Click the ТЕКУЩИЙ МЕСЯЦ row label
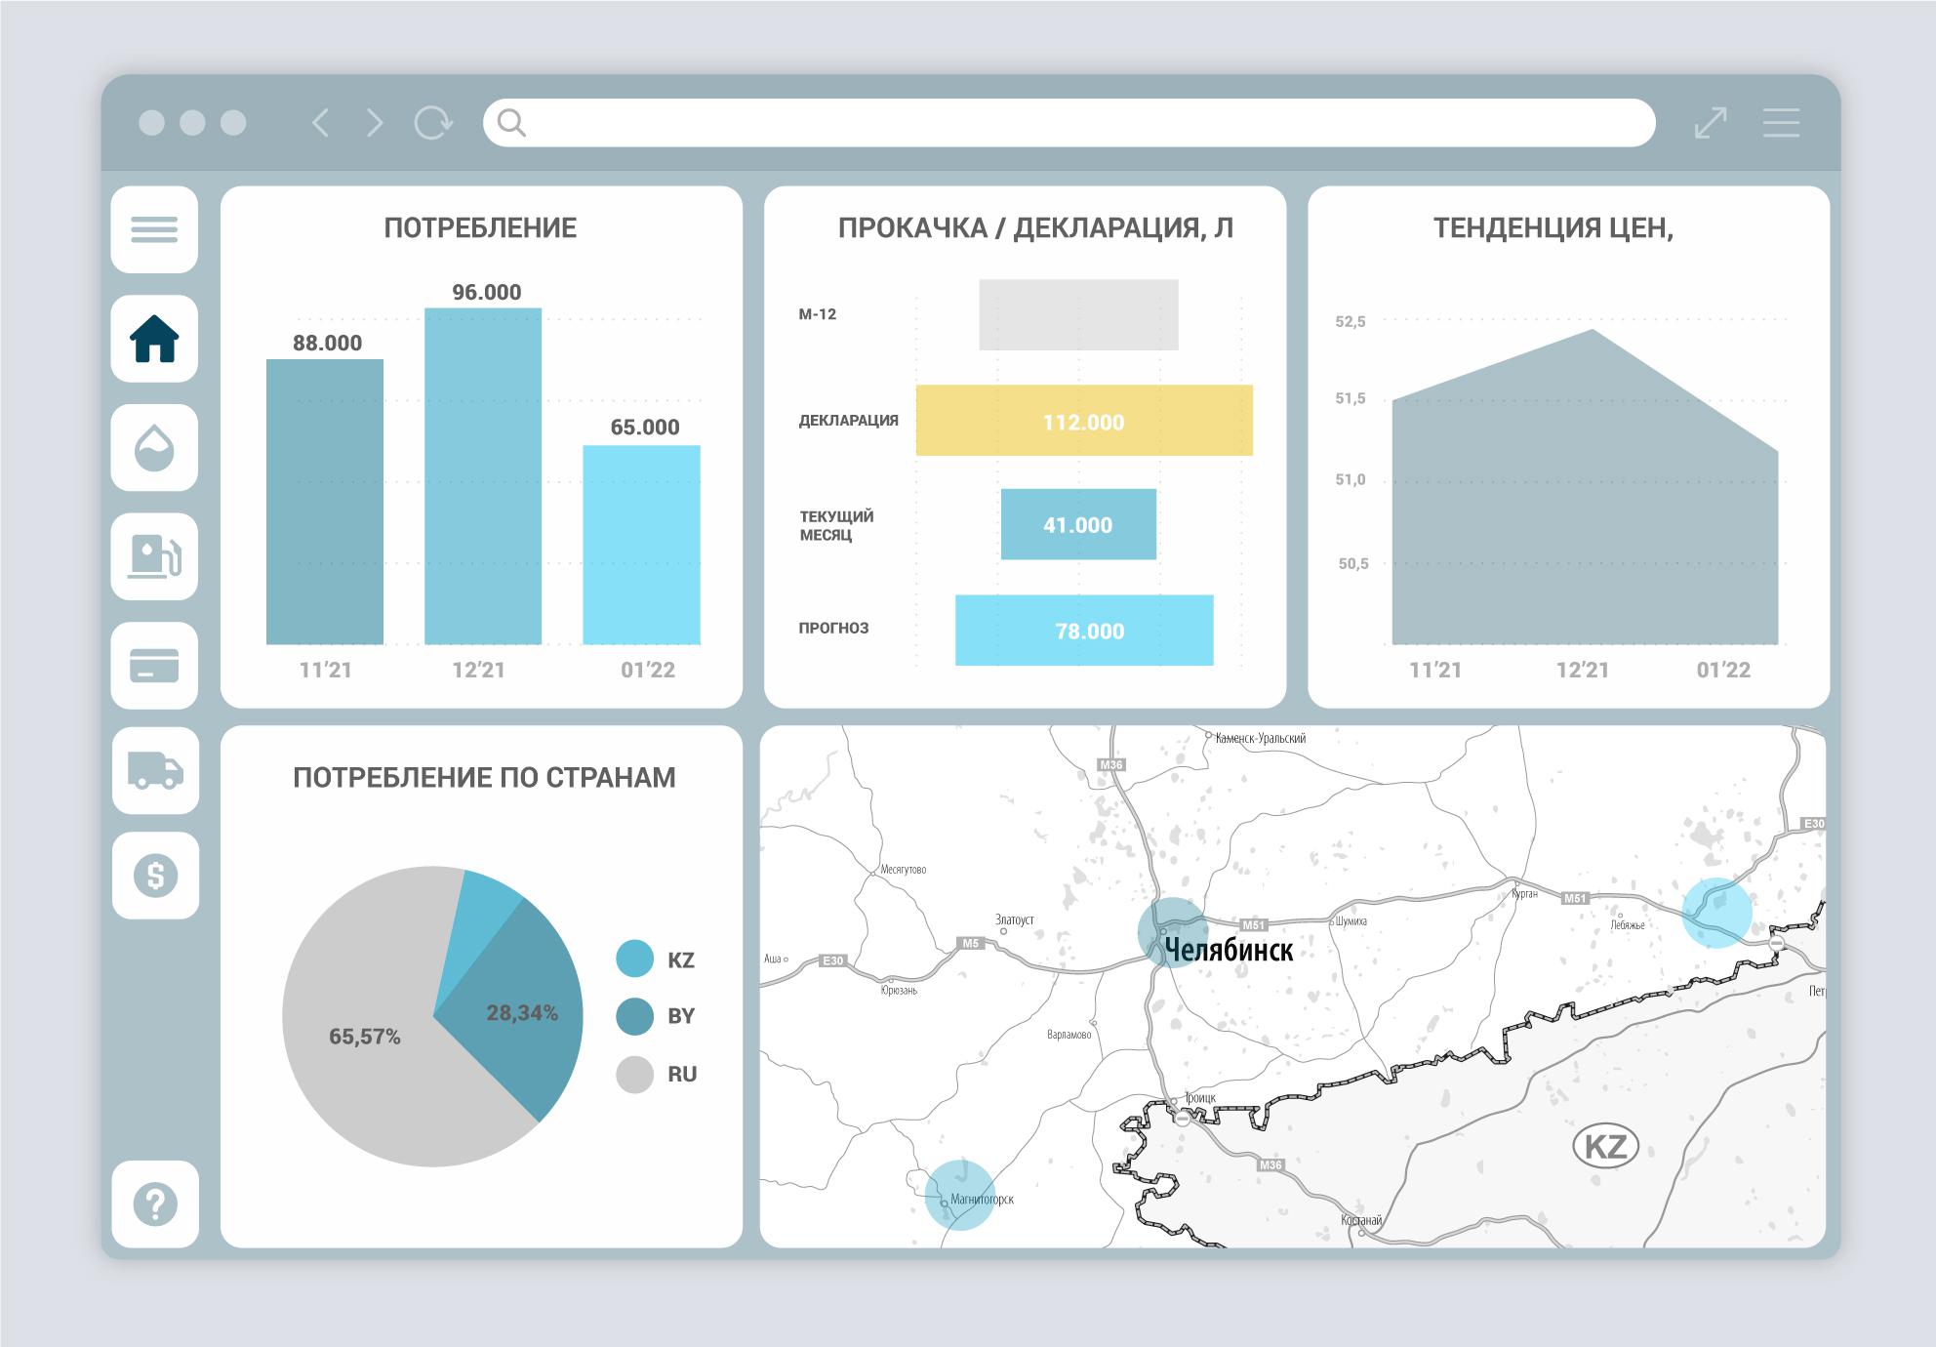 coord(836,525)
